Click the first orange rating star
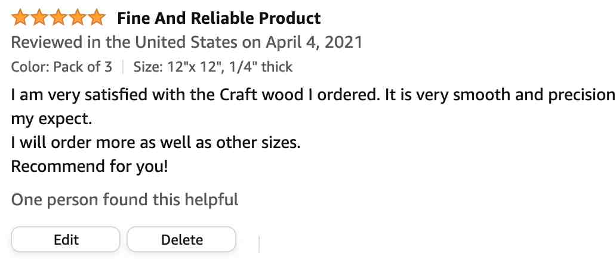 (20, 18)
